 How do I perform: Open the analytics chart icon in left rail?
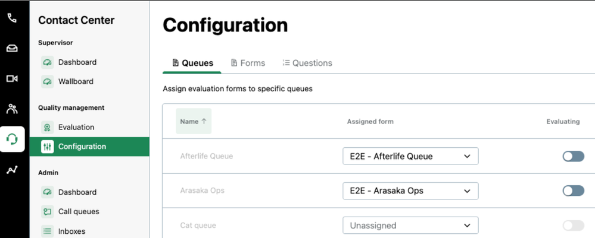(12, 170)
